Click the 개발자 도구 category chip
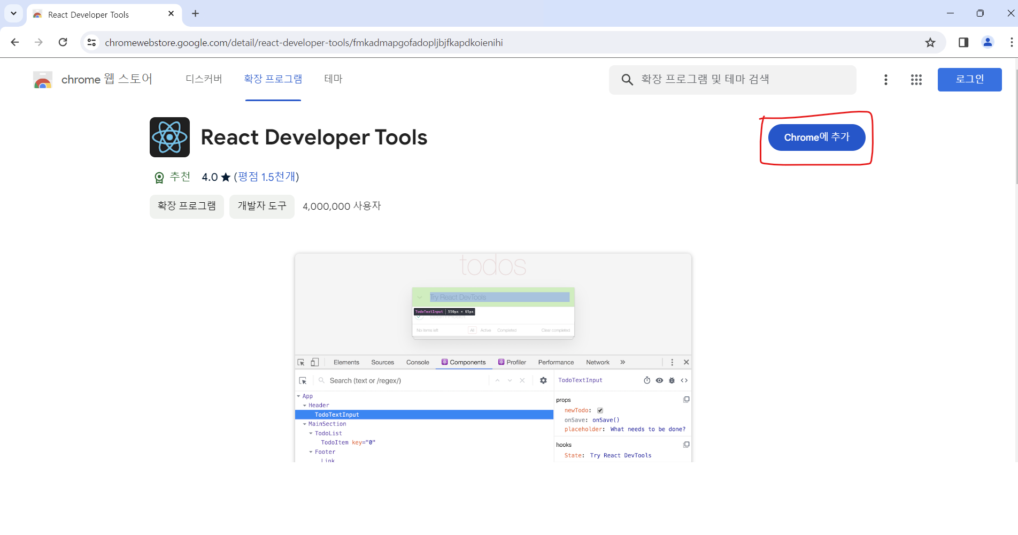 (262, 207)
